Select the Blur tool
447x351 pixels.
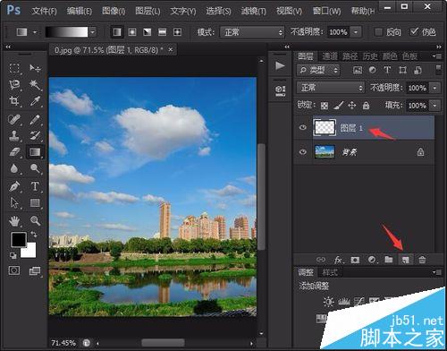pyautogui.click(x=14, y=168)
